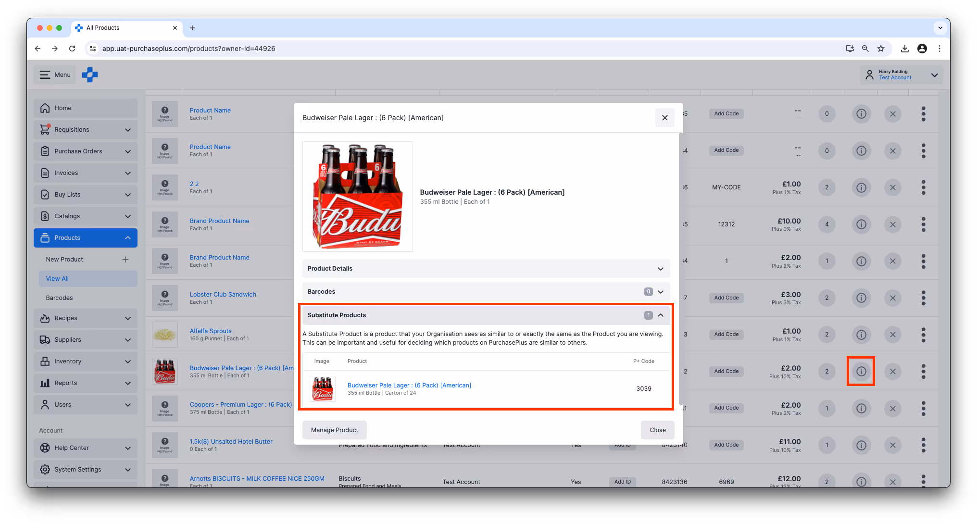
Task: Open the Barcodes sidebar item
Action: (x=60, y=298)
